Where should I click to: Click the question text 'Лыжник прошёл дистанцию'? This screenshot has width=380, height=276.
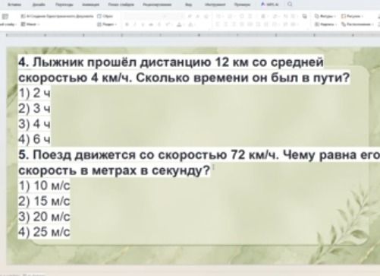pyautogui.click(x=121, y=62)
